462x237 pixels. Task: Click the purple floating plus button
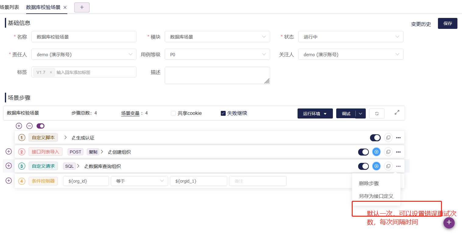449,223
